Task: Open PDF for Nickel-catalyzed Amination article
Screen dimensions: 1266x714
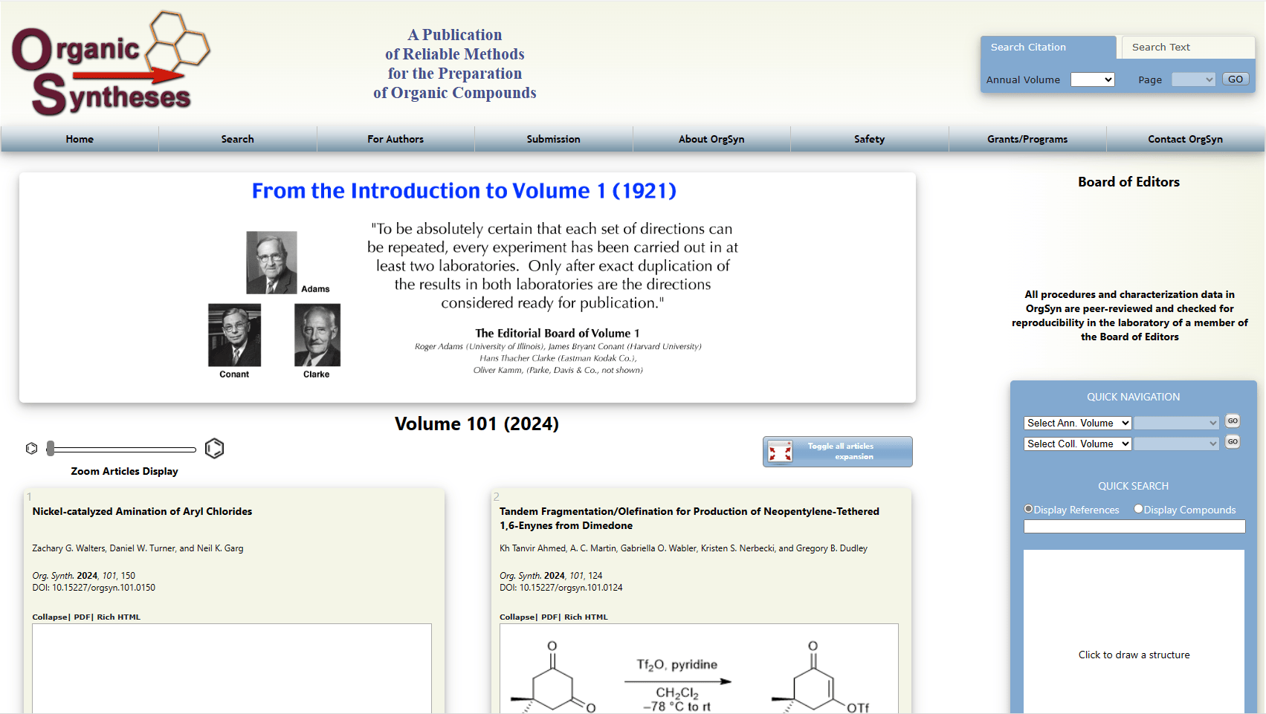Action: coord(82,617)
